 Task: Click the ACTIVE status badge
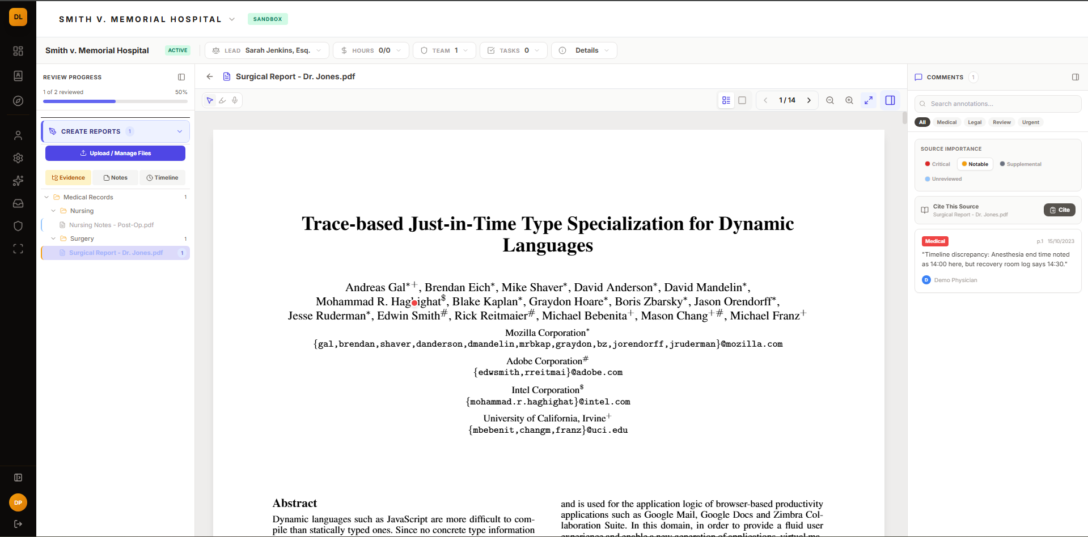(x=177, y=50)
